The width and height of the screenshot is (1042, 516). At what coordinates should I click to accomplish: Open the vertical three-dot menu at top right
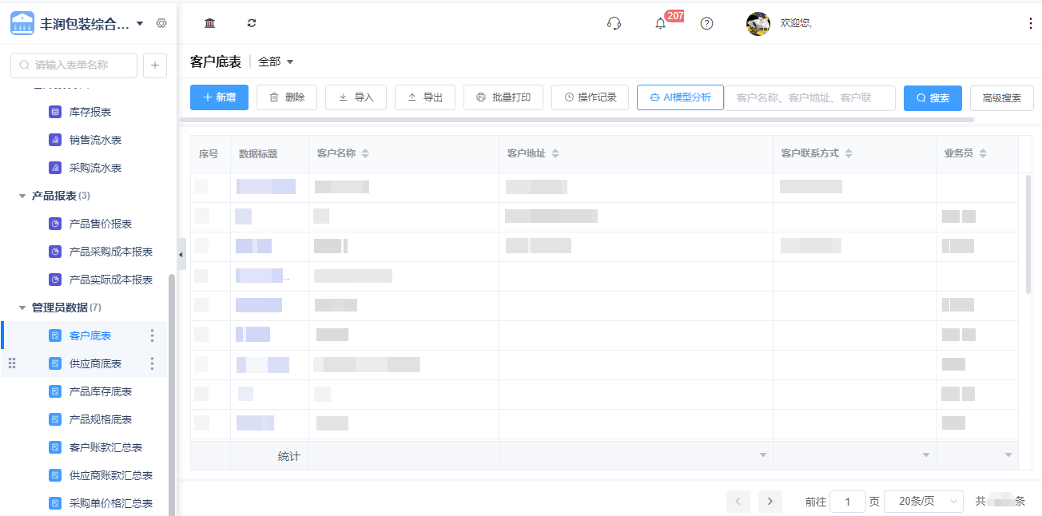point(1030,23)
